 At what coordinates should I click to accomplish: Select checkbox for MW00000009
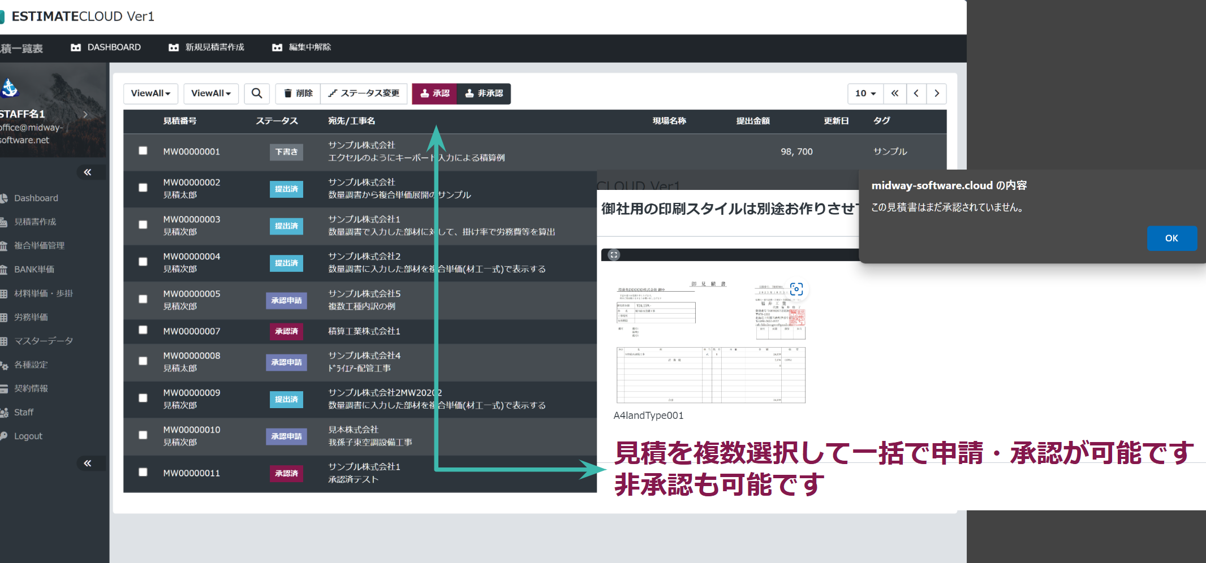coord(143,398)
